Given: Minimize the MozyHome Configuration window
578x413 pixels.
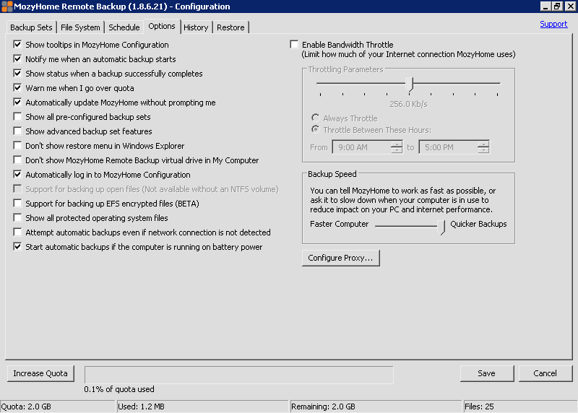Looking at the screenshot, I should (545, 6).
